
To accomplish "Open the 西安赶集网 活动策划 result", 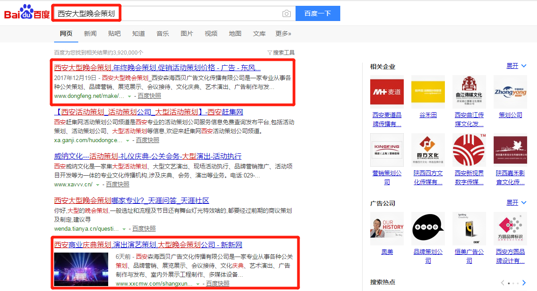I will [x=148, y=112].
